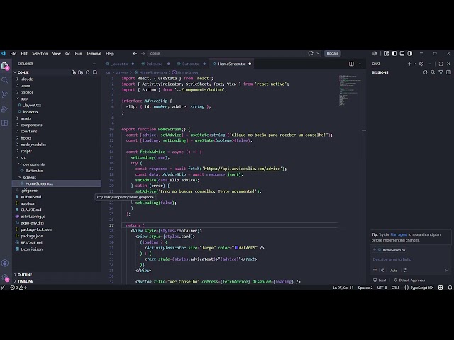The height and width of the screenshot is (340, 454).
Task: Open the File menu
Action: pyautogui.click(x=13, y=54)
